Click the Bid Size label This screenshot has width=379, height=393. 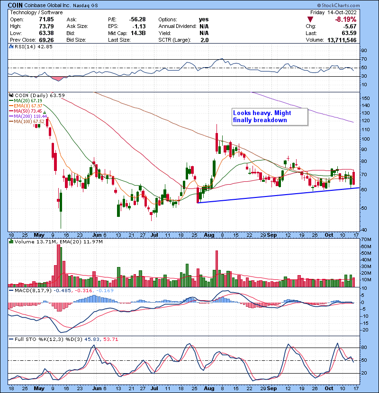(x=76, y=40)
